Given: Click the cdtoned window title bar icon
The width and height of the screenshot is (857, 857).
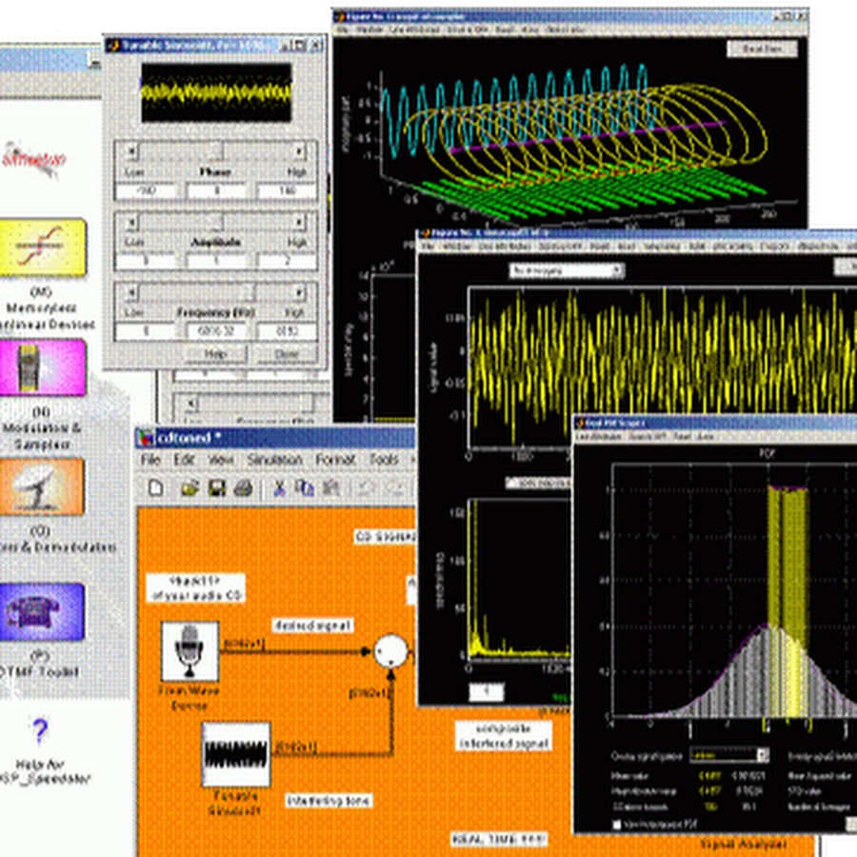Looking at the screenshot, I should tap(146, 438).
